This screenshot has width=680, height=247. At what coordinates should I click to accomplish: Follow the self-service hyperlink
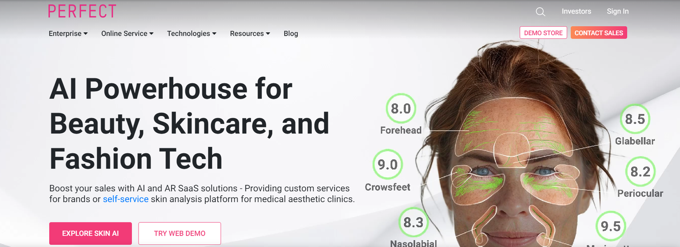[x=126, y=199]
